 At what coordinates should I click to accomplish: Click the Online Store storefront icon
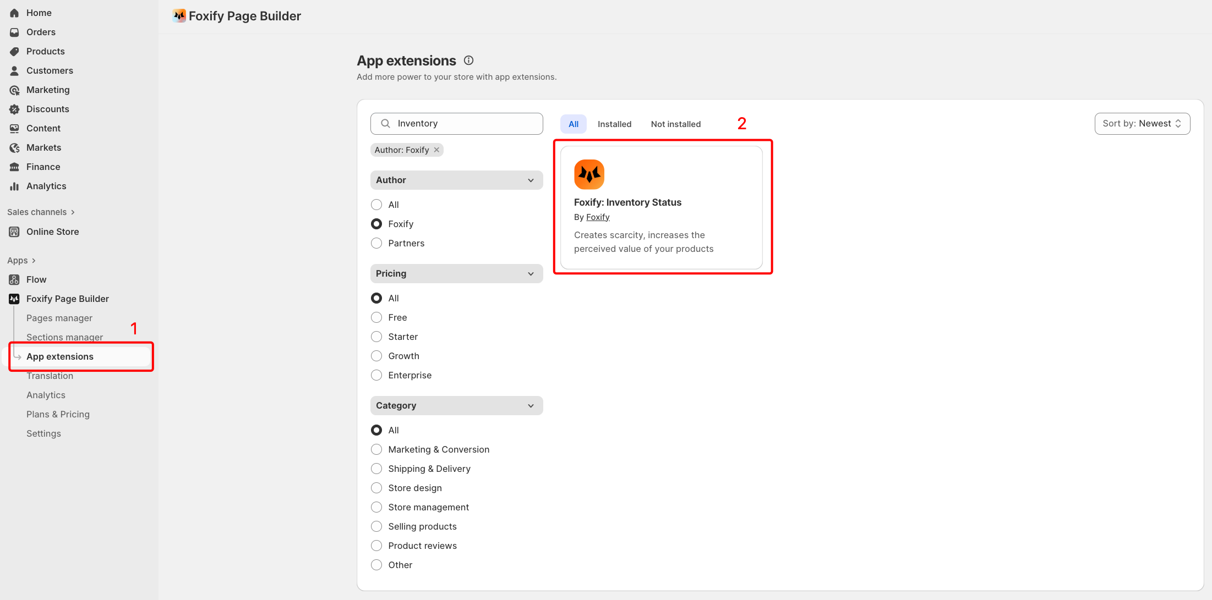pyautogui.click(x=14, y=232)
